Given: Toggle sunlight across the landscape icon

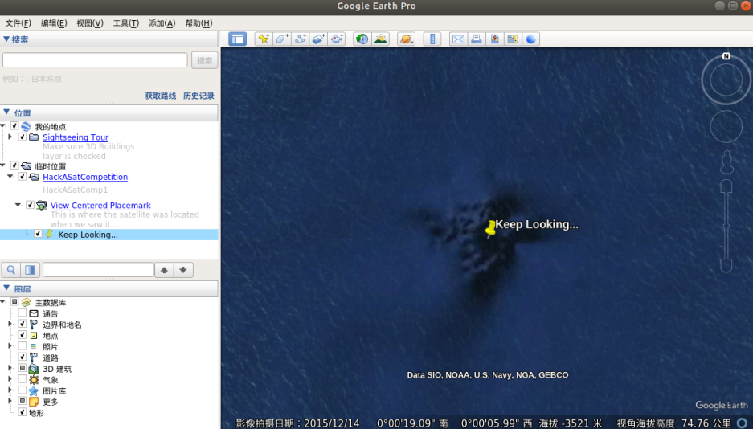Looking at the screenshot, I should coord(380,39).
